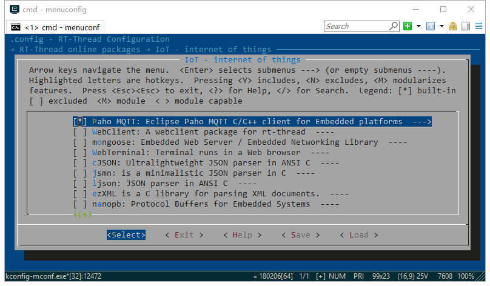Click the search magnifier icon
The image size is (490, 286).
pos(394,26)
